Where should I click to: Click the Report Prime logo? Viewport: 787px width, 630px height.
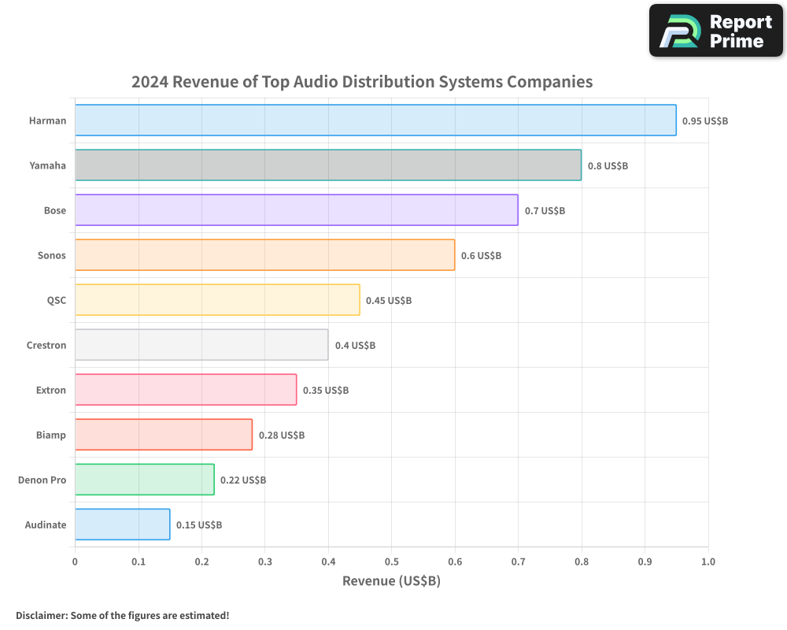715,30
